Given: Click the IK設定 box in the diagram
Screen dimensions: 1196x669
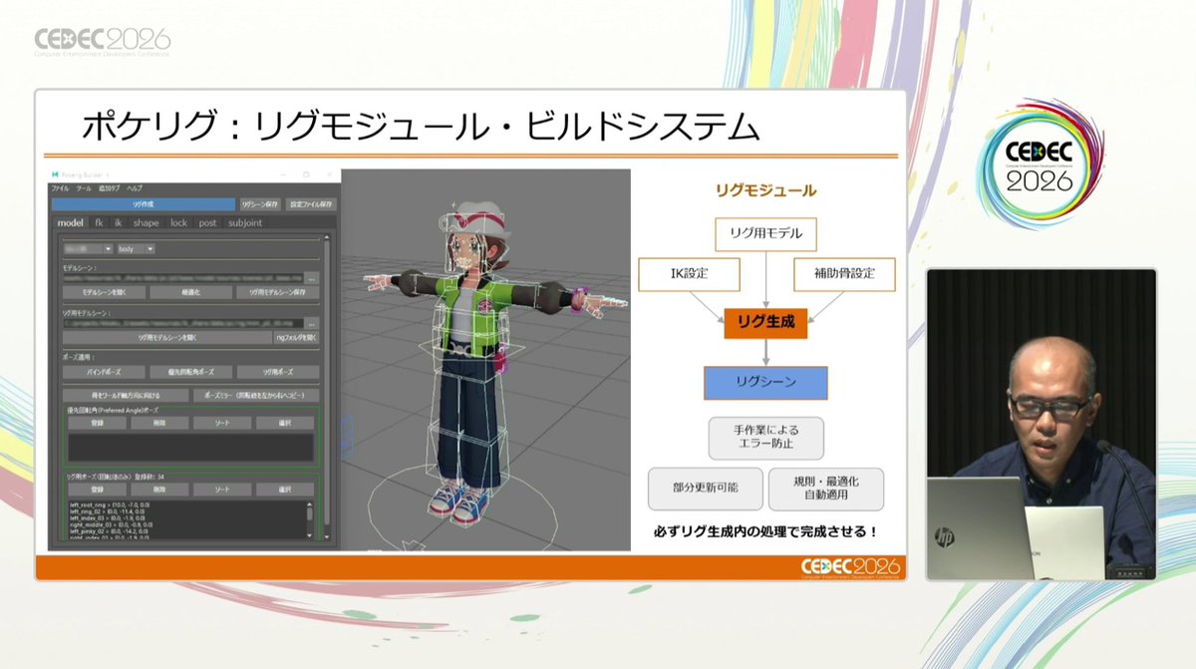Looking at the screenshot, I should pos(688,273).
